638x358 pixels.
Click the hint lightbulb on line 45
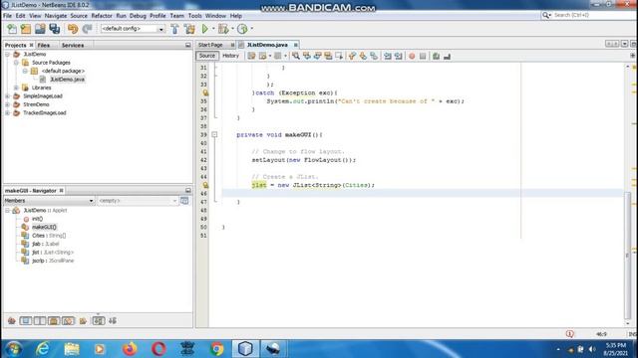pos(205,185)
